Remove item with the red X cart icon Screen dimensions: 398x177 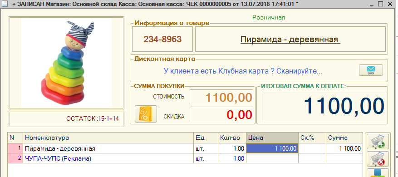[378, 159]
